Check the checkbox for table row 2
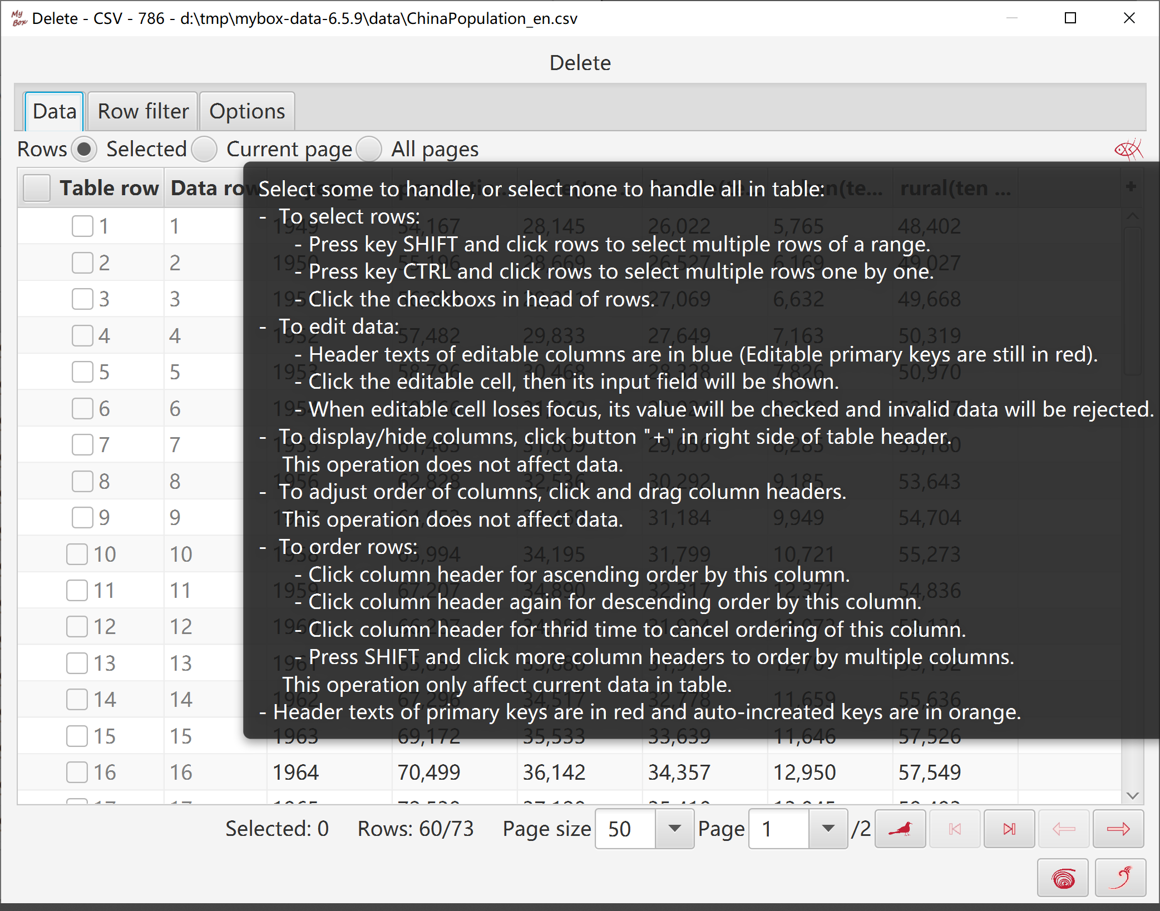Image resolution: width=1160 pixels, height=911 pixels. click(82, 263)
